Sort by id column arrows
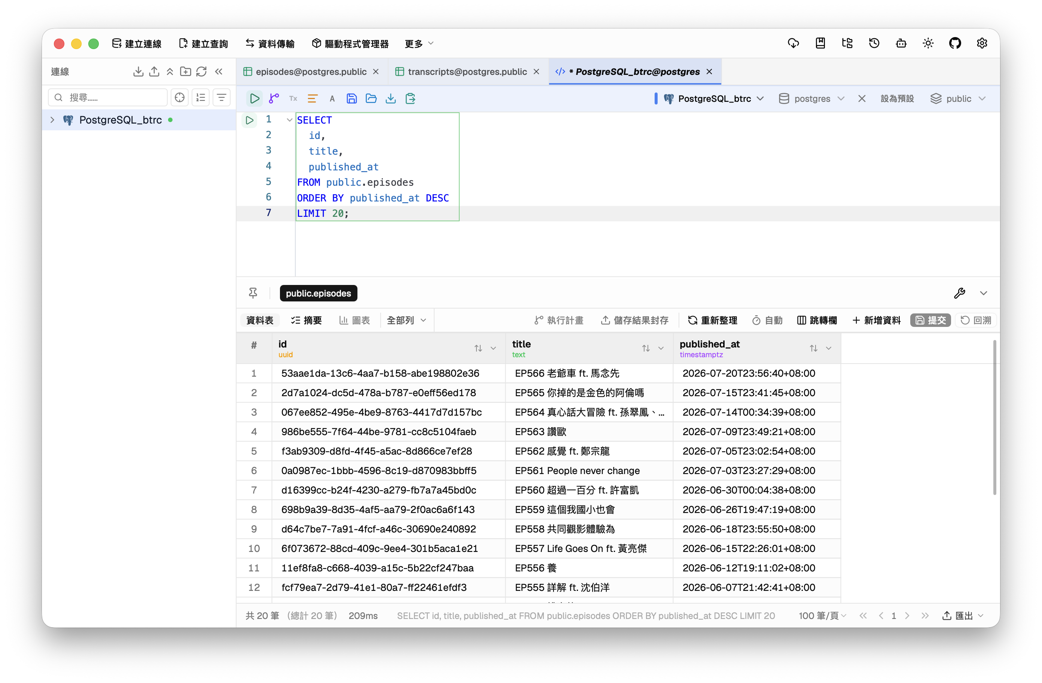Image resolution: width=1042 pixels, height=683 pixels. point(478,348)
